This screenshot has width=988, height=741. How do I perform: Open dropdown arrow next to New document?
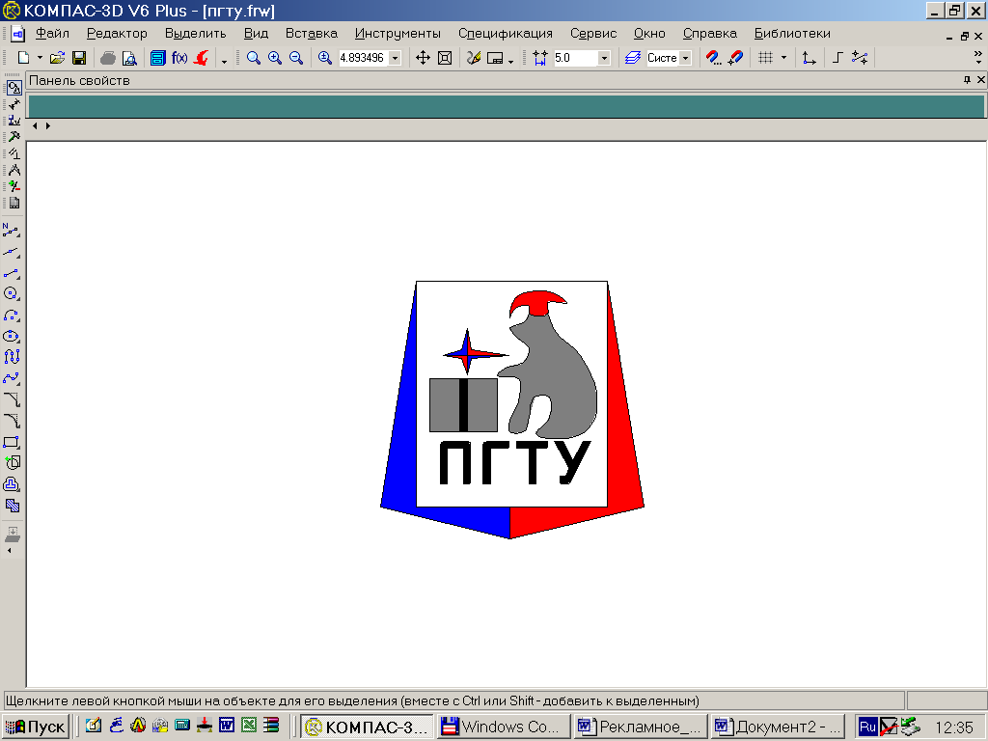40,58
